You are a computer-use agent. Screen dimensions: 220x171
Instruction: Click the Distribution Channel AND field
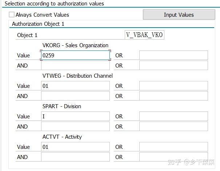75,96
